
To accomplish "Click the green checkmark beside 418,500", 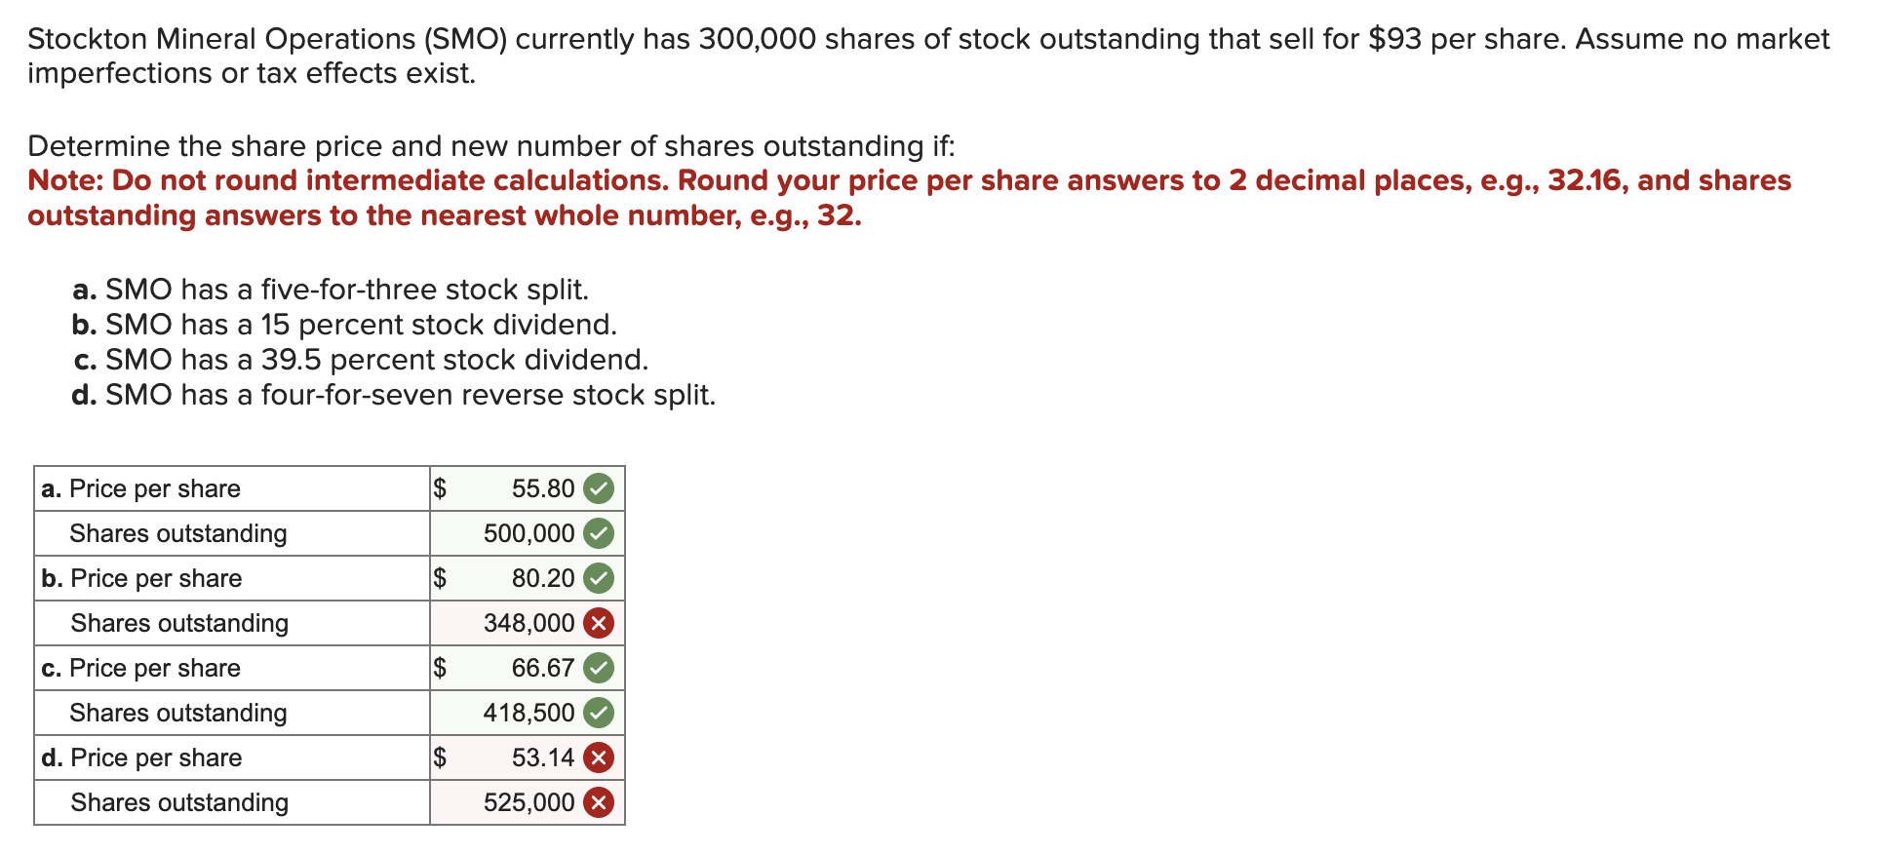I will point(599,713).
